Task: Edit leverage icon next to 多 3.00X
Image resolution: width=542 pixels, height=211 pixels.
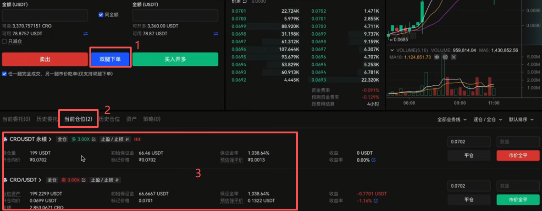Action: tap(94, 140)
